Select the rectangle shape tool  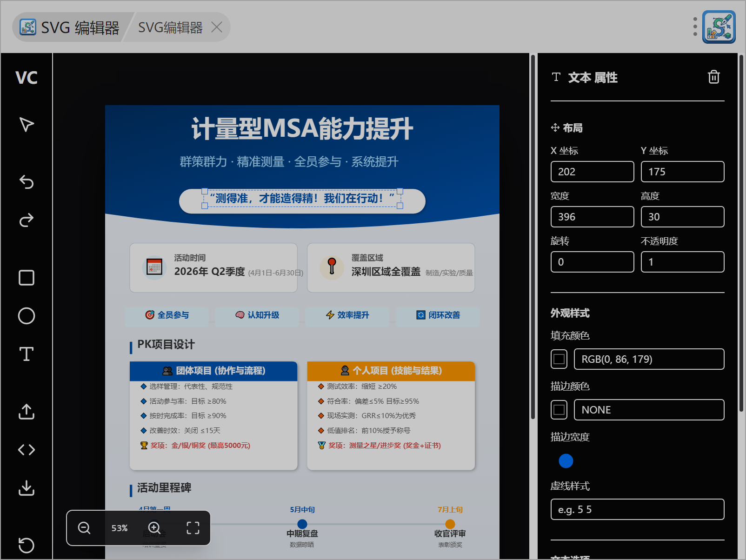click(x=27, y=278)
